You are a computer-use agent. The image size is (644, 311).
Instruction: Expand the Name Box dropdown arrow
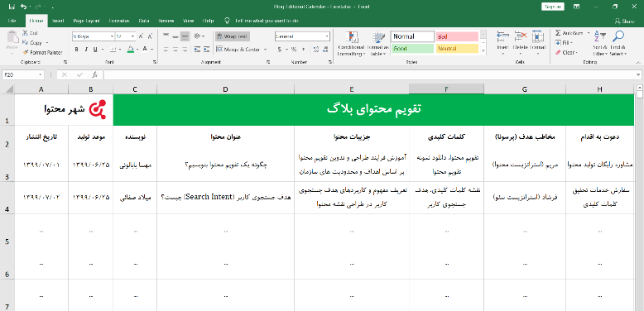click(x=41, y=74)
